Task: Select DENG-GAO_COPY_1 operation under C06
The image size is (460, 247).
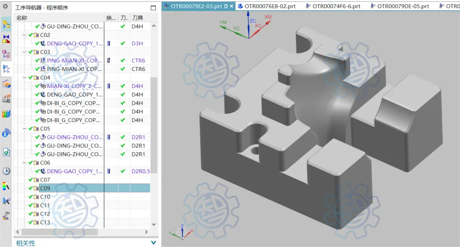Action: [75, 171]
